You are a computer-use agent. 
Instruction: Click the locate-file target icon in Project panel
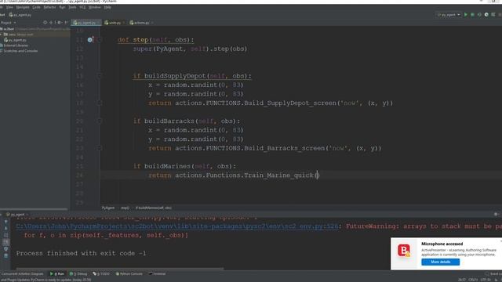pyautogui.click(x=45, y=23)
